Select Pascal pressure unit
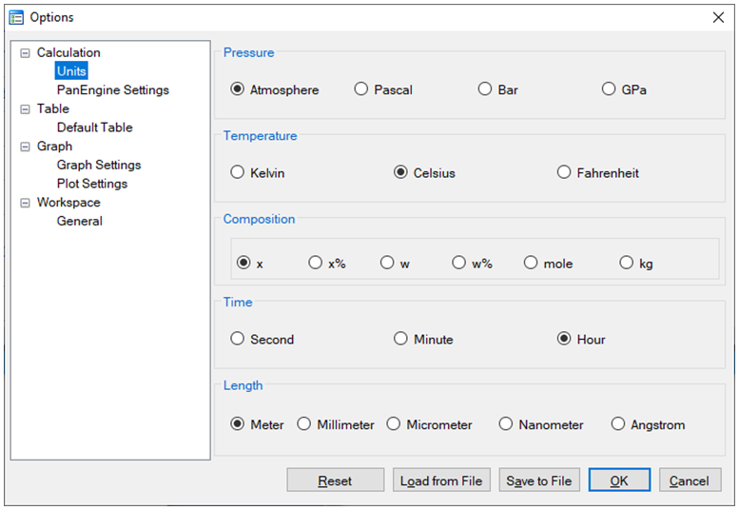Screen dimensions: 739x510 (361, 89)
